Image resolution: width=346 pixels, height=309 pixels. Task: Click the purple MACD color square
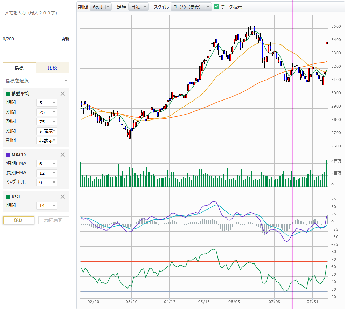pyautogui.click(x=8, y=154)
